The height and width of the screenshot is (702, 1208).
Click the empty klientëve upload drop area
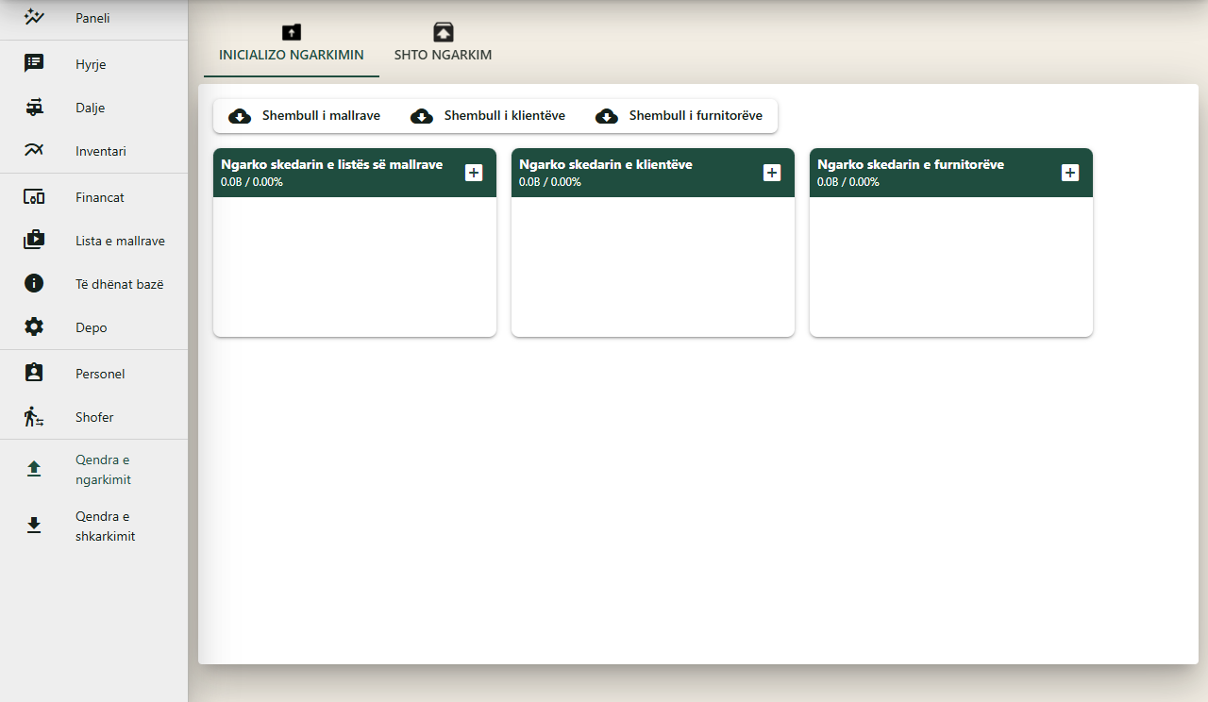click(653, 266)
